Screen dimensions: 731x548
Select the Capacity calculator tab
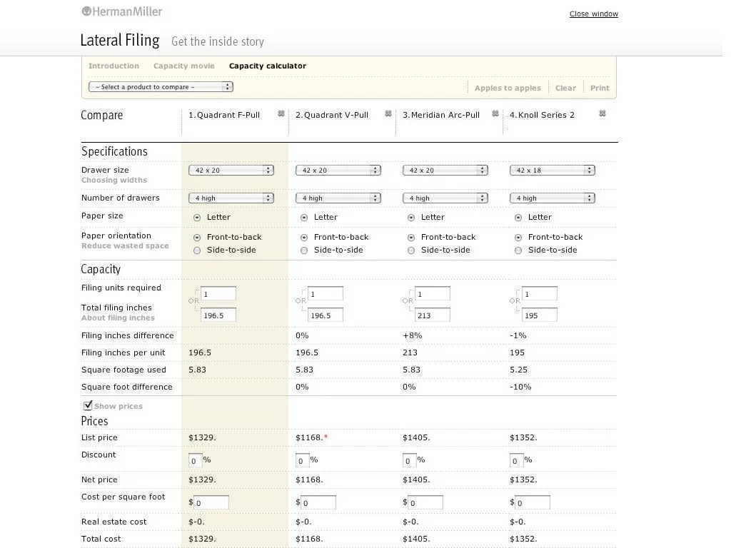tap(268, 66)
